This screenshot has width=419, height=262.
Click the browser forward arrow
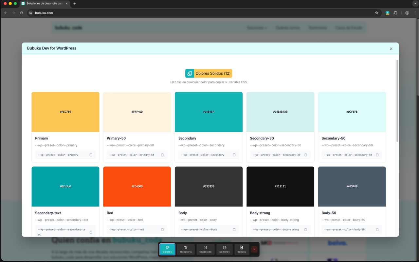(13, 13)
